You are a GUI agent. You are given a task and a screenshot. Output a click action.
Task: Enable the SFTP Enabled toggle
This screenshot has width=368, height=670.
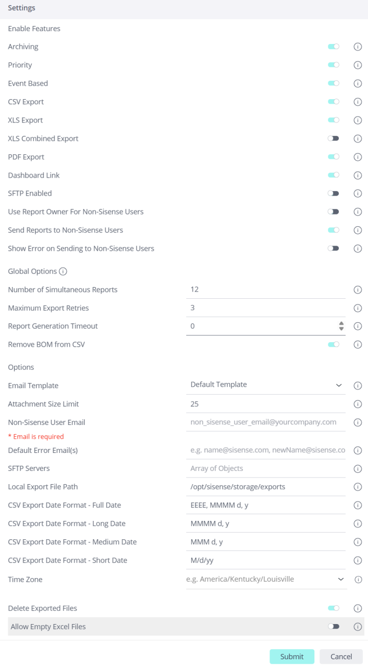pos(333,194)
